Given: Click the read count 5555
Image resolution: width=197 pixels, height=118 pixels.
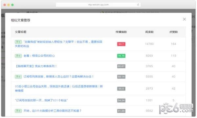Looking at the screenshot, I should point(149,76).
